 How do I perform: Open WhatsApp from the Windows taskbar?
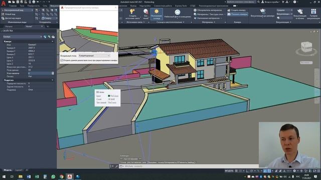pos(53,176)
